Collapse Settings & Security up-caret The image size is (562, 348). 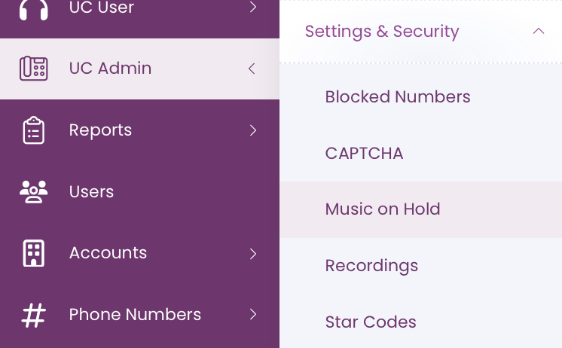539,31
